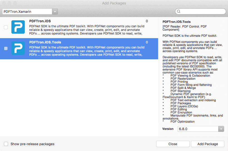228x151 pixels.
Task: Select the PDFTron.iOS package title
Action: point(40,21)
